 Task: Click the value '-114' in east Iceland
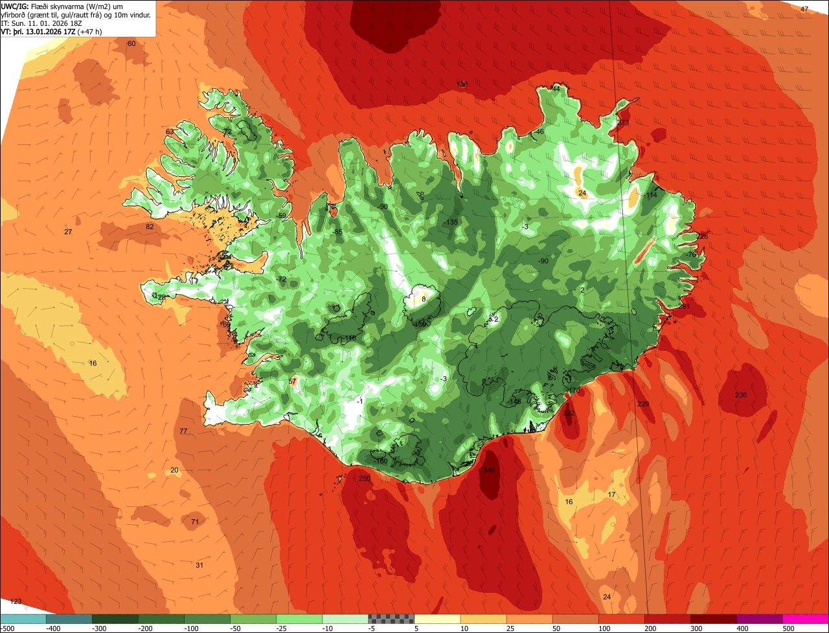click(x=650, y=195)
